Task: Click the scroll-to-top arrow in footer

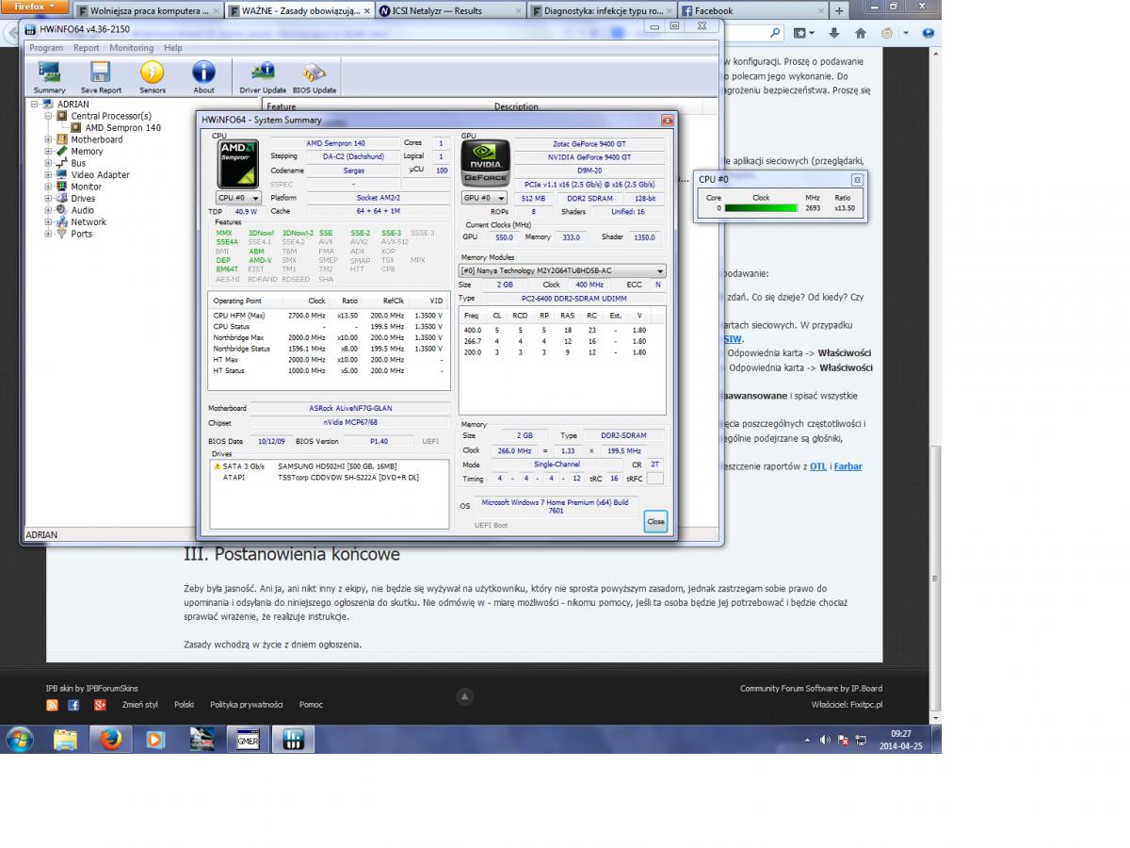Action: point(464,697)
